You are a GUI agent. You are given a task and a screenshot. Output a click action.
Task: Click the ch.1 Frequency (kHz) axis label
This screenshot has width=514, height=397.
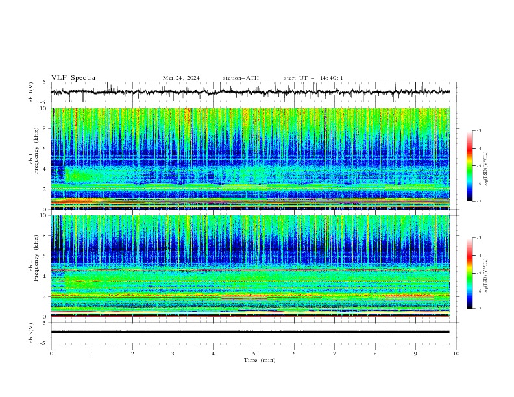pos(34,151)
